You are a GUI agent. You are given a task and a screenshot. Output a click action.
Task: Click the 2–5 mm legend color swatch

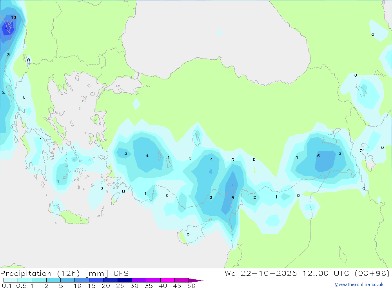pos(53,280)
